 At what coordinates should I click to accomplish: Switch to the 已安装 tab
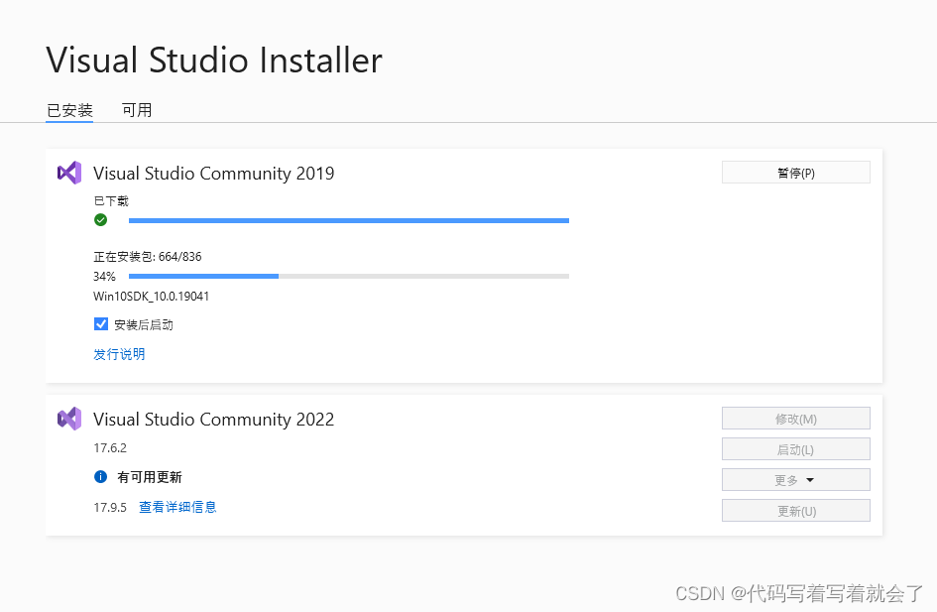pos(69,110)
